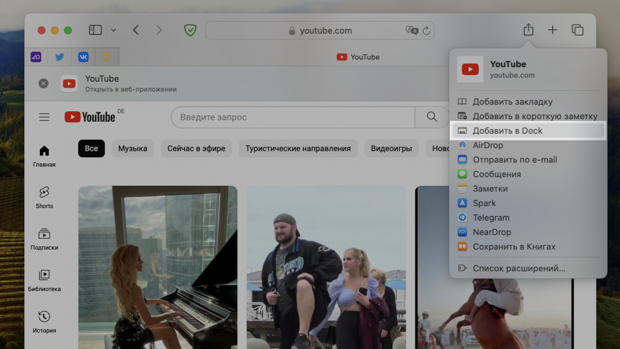The width and height of the screenshot is (620, 349).
Task: Select the 'Музыка' filter chip
Action: [x=133, y=148]
